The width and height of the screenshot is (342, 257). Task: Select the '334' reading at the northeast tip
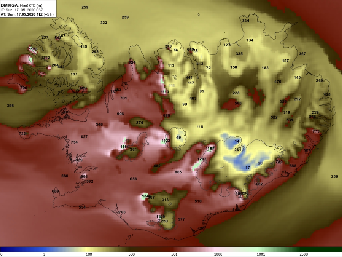click(246, 21)
